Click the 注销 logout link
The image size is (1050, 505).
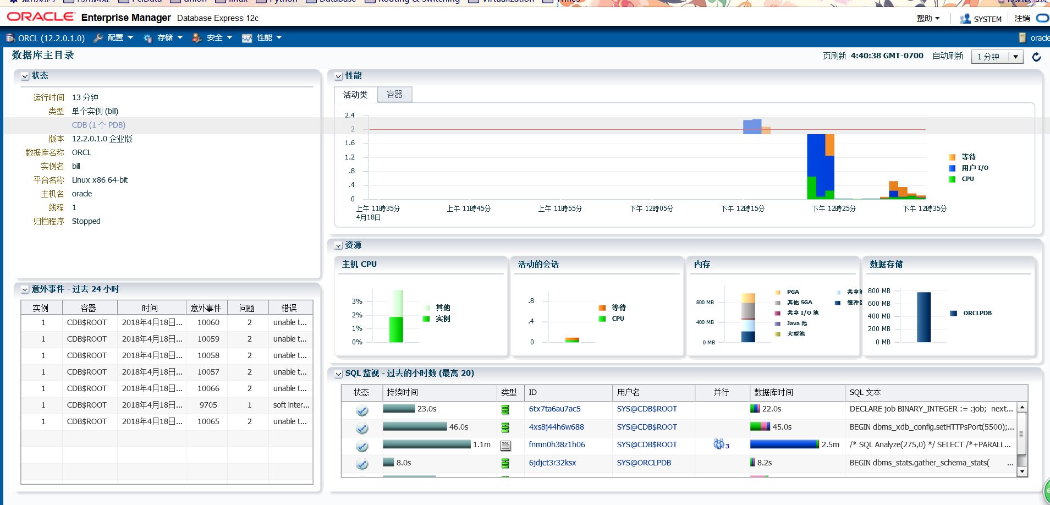pos(1022,19)
